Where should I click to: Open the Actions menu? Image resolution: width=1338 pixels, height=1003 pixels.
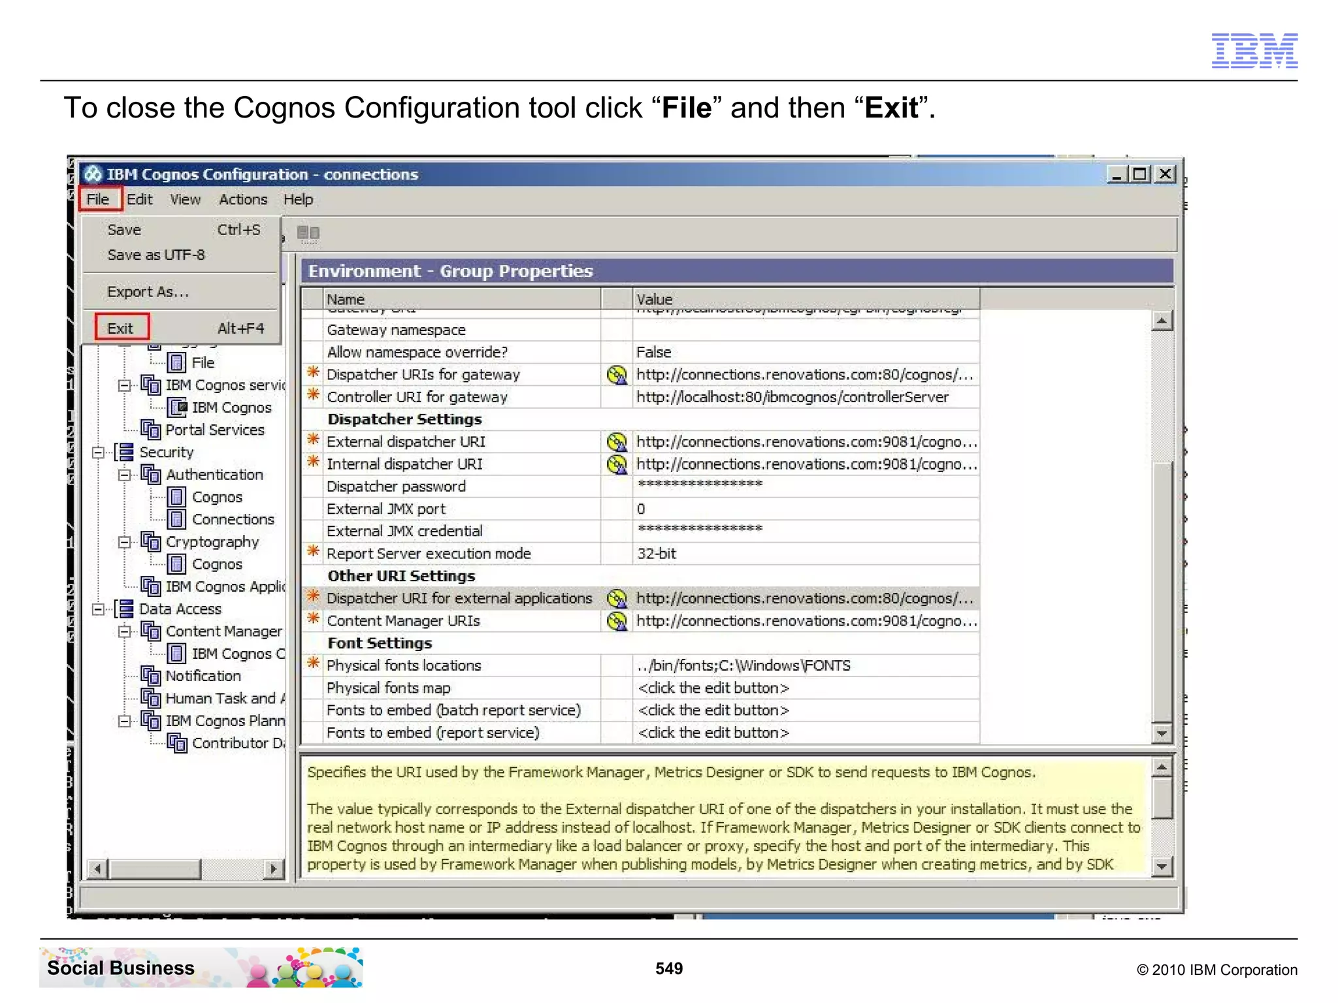(243, 199)
